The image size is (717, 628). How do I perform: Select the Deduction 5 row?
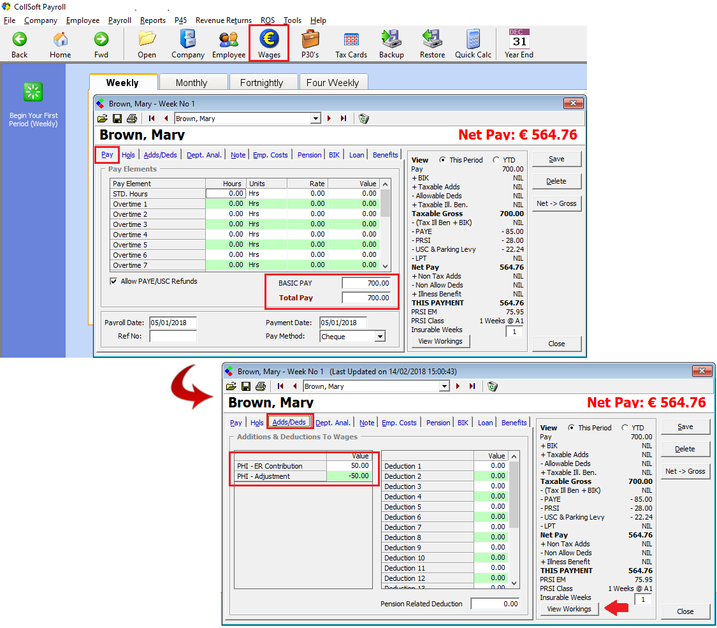pyautogui.click(x=445, y=507)
